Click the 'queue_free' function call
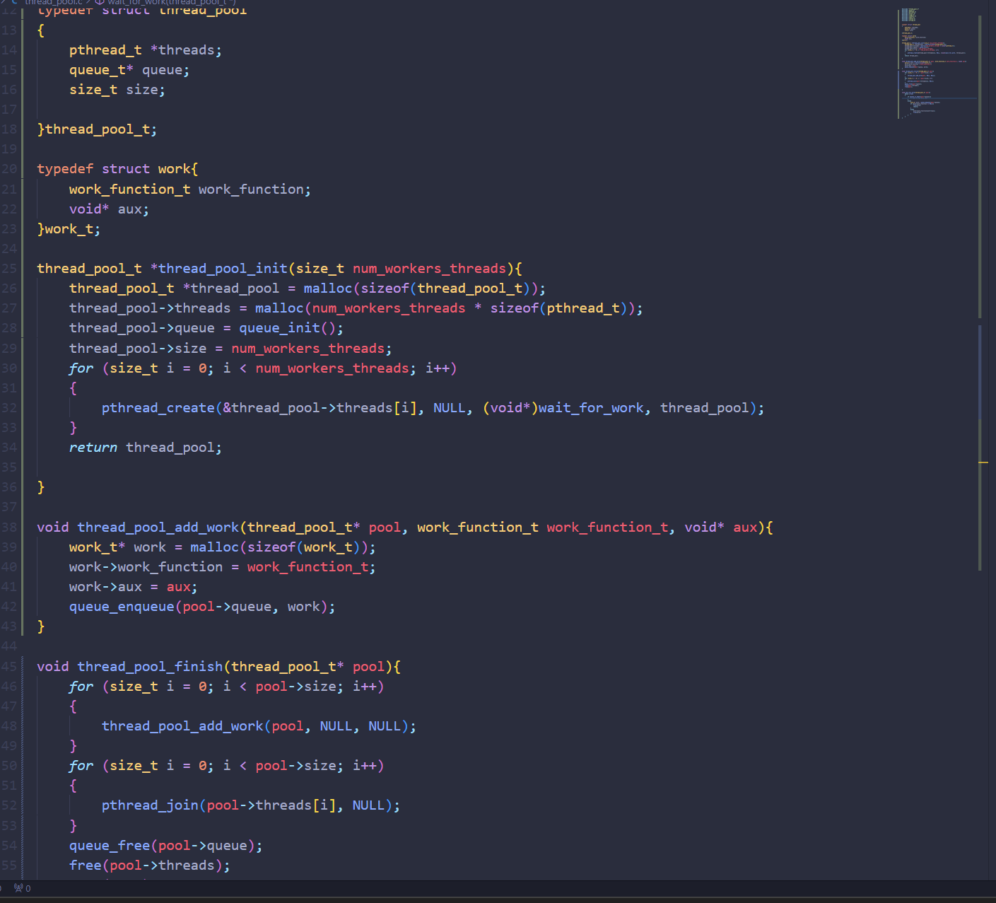The height and width of the screenshot is (903, 996). [109, 846]
